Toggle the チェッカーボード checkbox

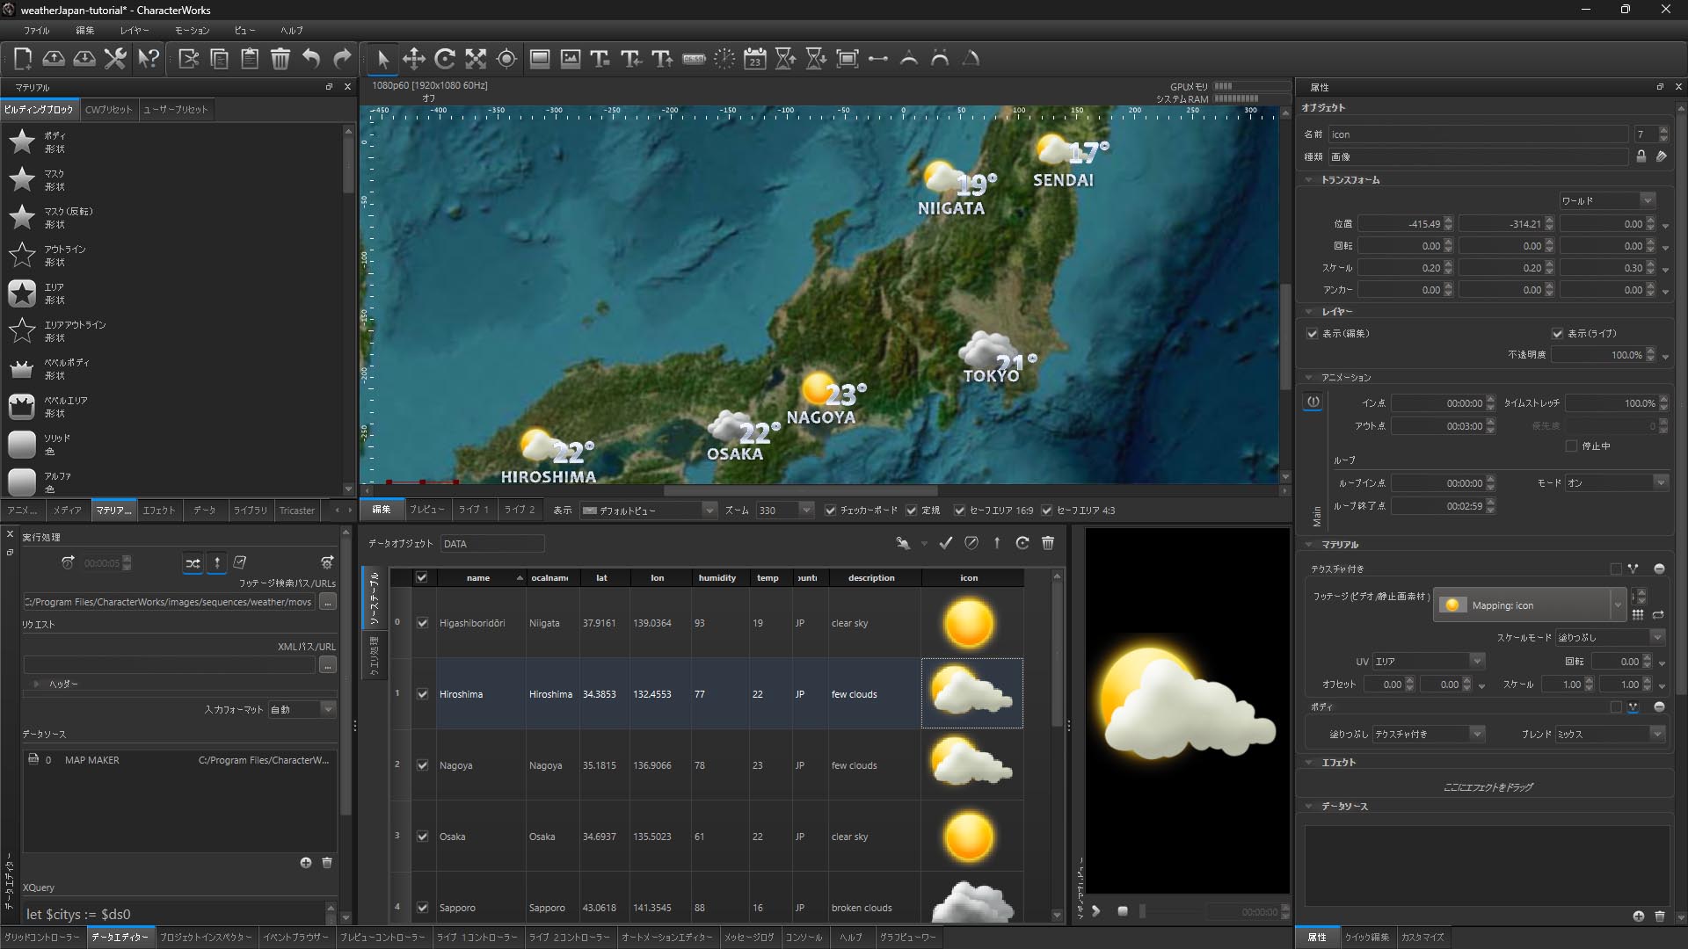830,511
